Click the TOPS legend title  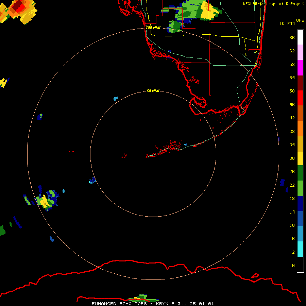[x=299, y=20]
